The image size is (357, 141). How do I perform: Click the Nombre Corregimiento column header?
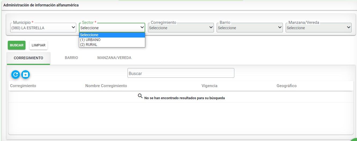tap(106, 86)
